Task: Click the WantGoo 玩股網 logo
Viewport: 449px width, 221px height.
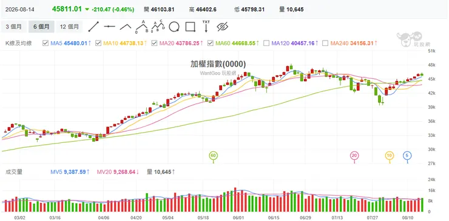Action: 410,39
